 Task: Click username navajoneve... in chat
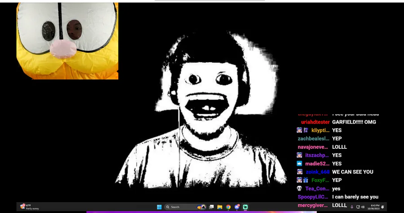(313, 147)
